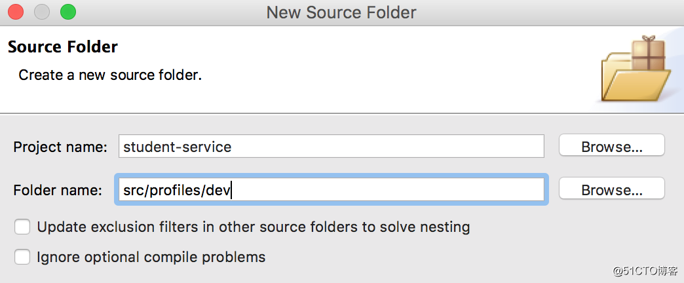The image size is (684, 283).
Task: Click the 'Folder name:' label
Action: (58, 190)
